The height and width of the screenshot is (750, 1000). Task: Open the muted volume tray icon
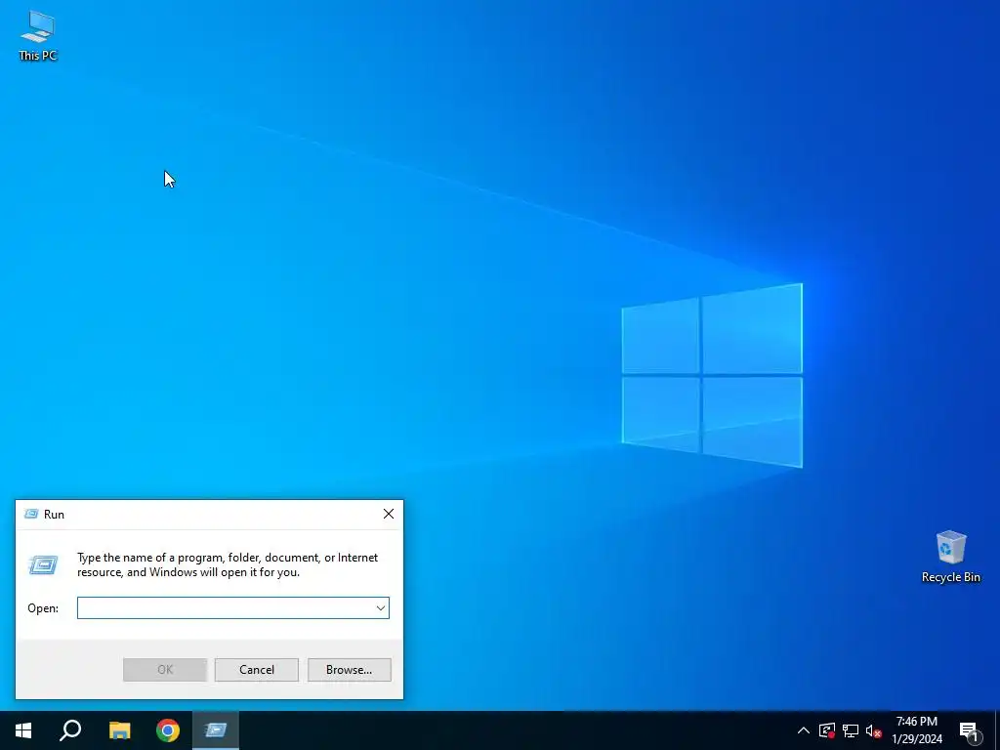click(873, 730)
